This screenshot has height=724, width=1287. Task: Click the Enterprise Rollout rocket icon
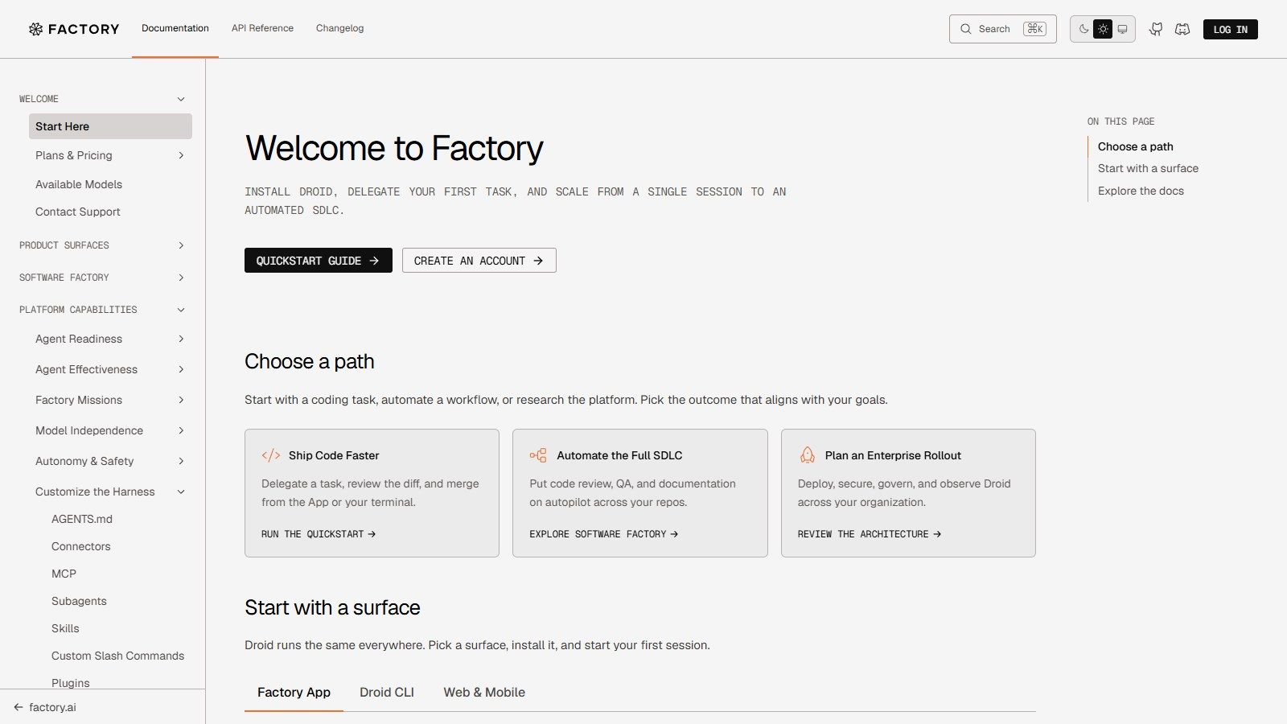point(807,455)
